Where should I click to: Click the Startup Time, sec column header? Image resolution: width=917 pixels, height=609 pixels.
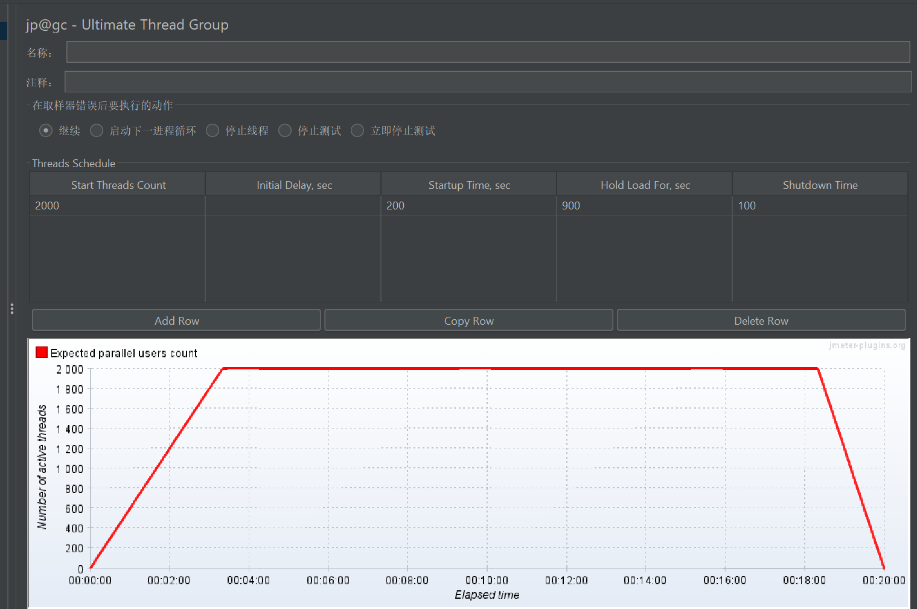(x=469, y=185)
